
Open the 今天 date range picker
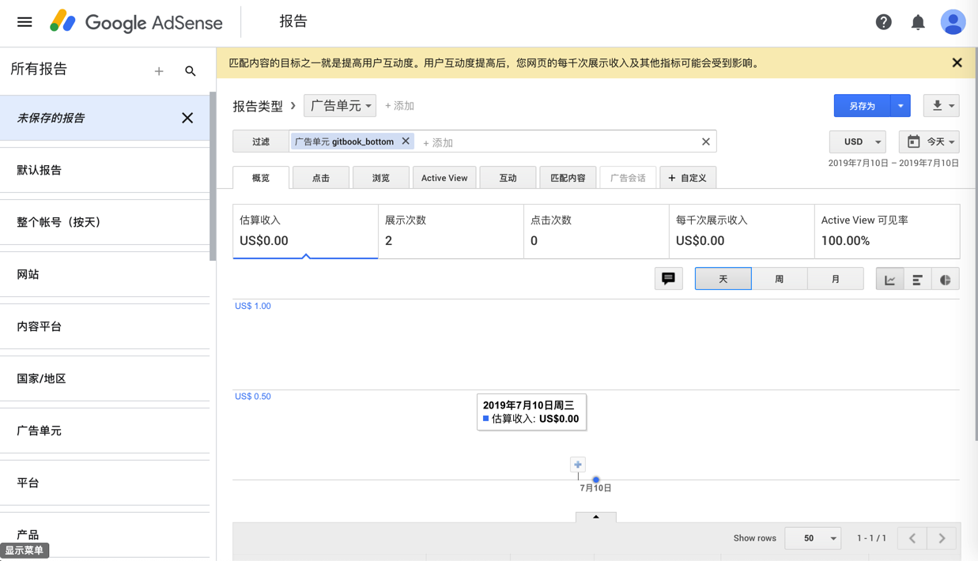(x=929, y=142)
